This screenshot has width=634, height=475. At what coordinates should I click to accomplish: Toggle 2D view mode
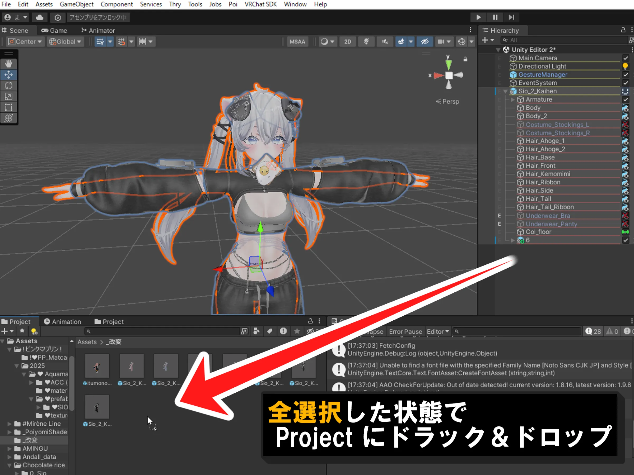347,42
